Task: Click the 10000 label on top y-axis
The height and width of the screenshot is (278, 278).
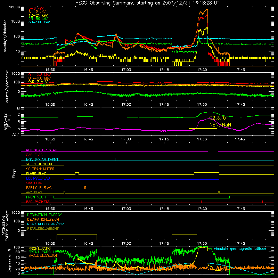Action: (15, 7)
